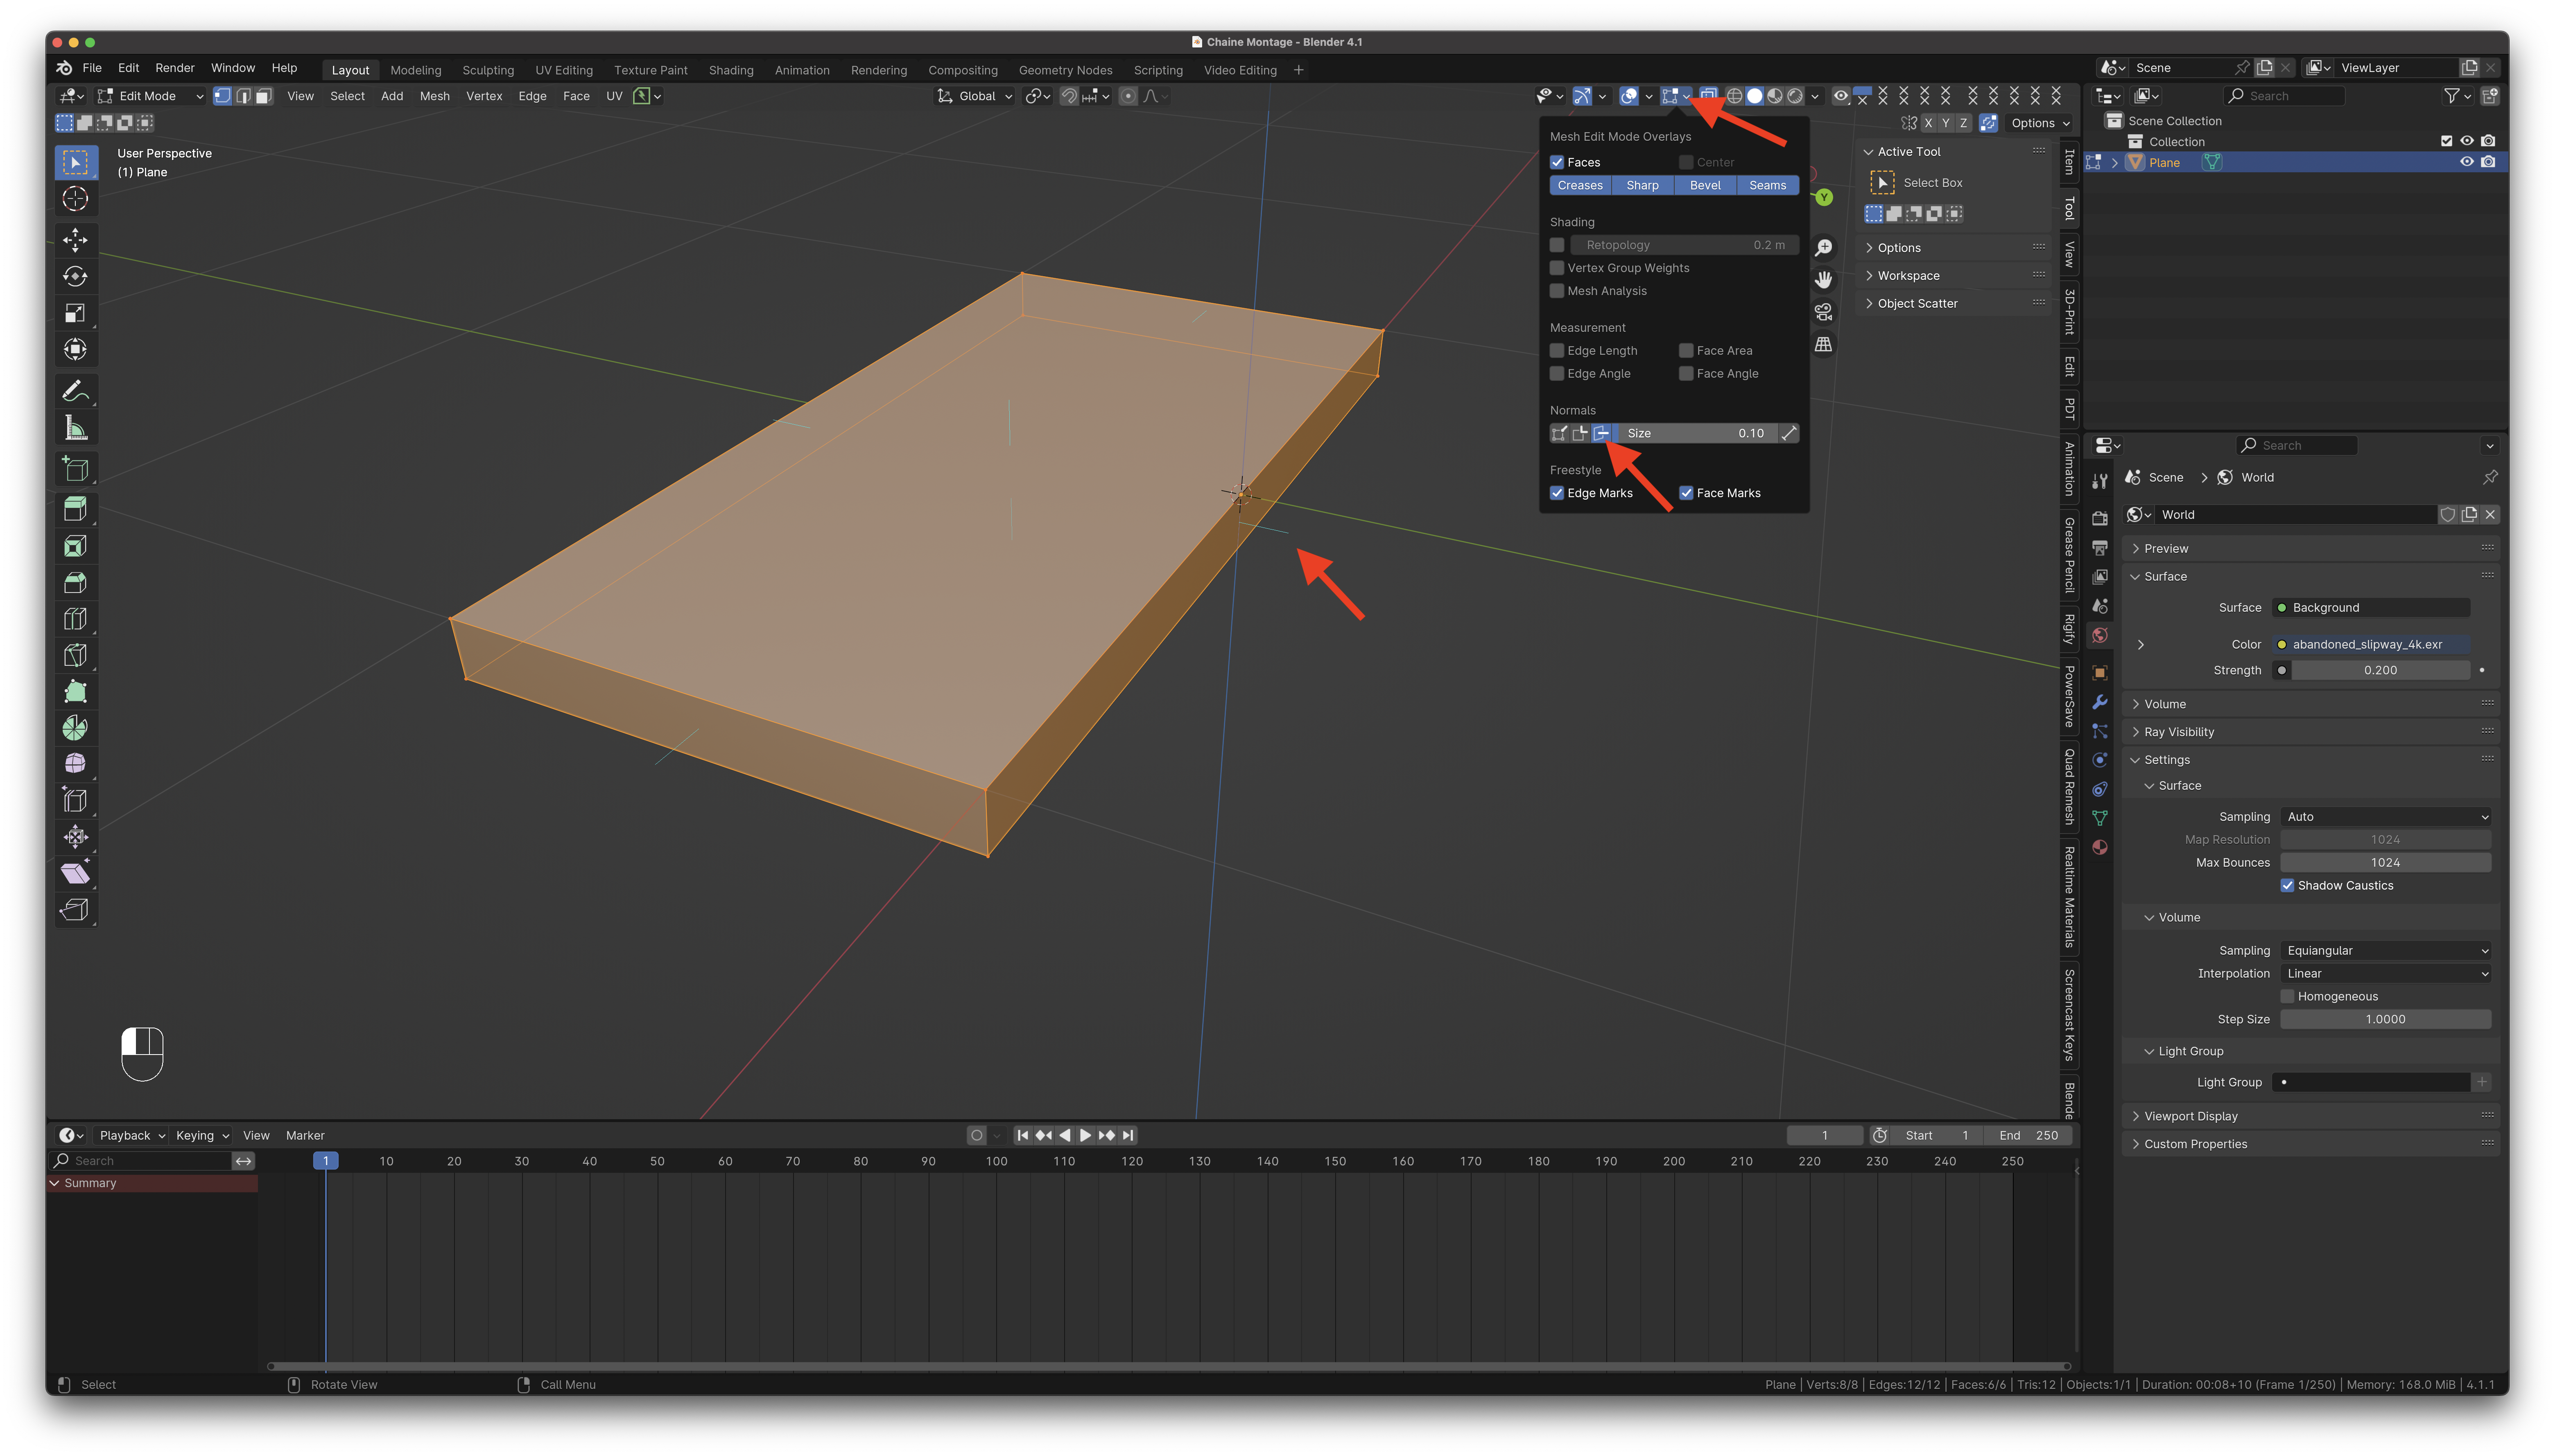Screen dimensions: 2555x1456
Task: Activate the Extrude Region tool
Action: 75,509
